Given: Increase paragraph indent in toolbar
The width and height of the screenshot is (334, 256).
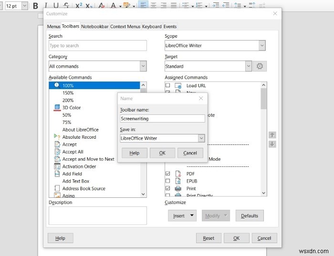Looking at the screenshot, I should click(216, 5).
